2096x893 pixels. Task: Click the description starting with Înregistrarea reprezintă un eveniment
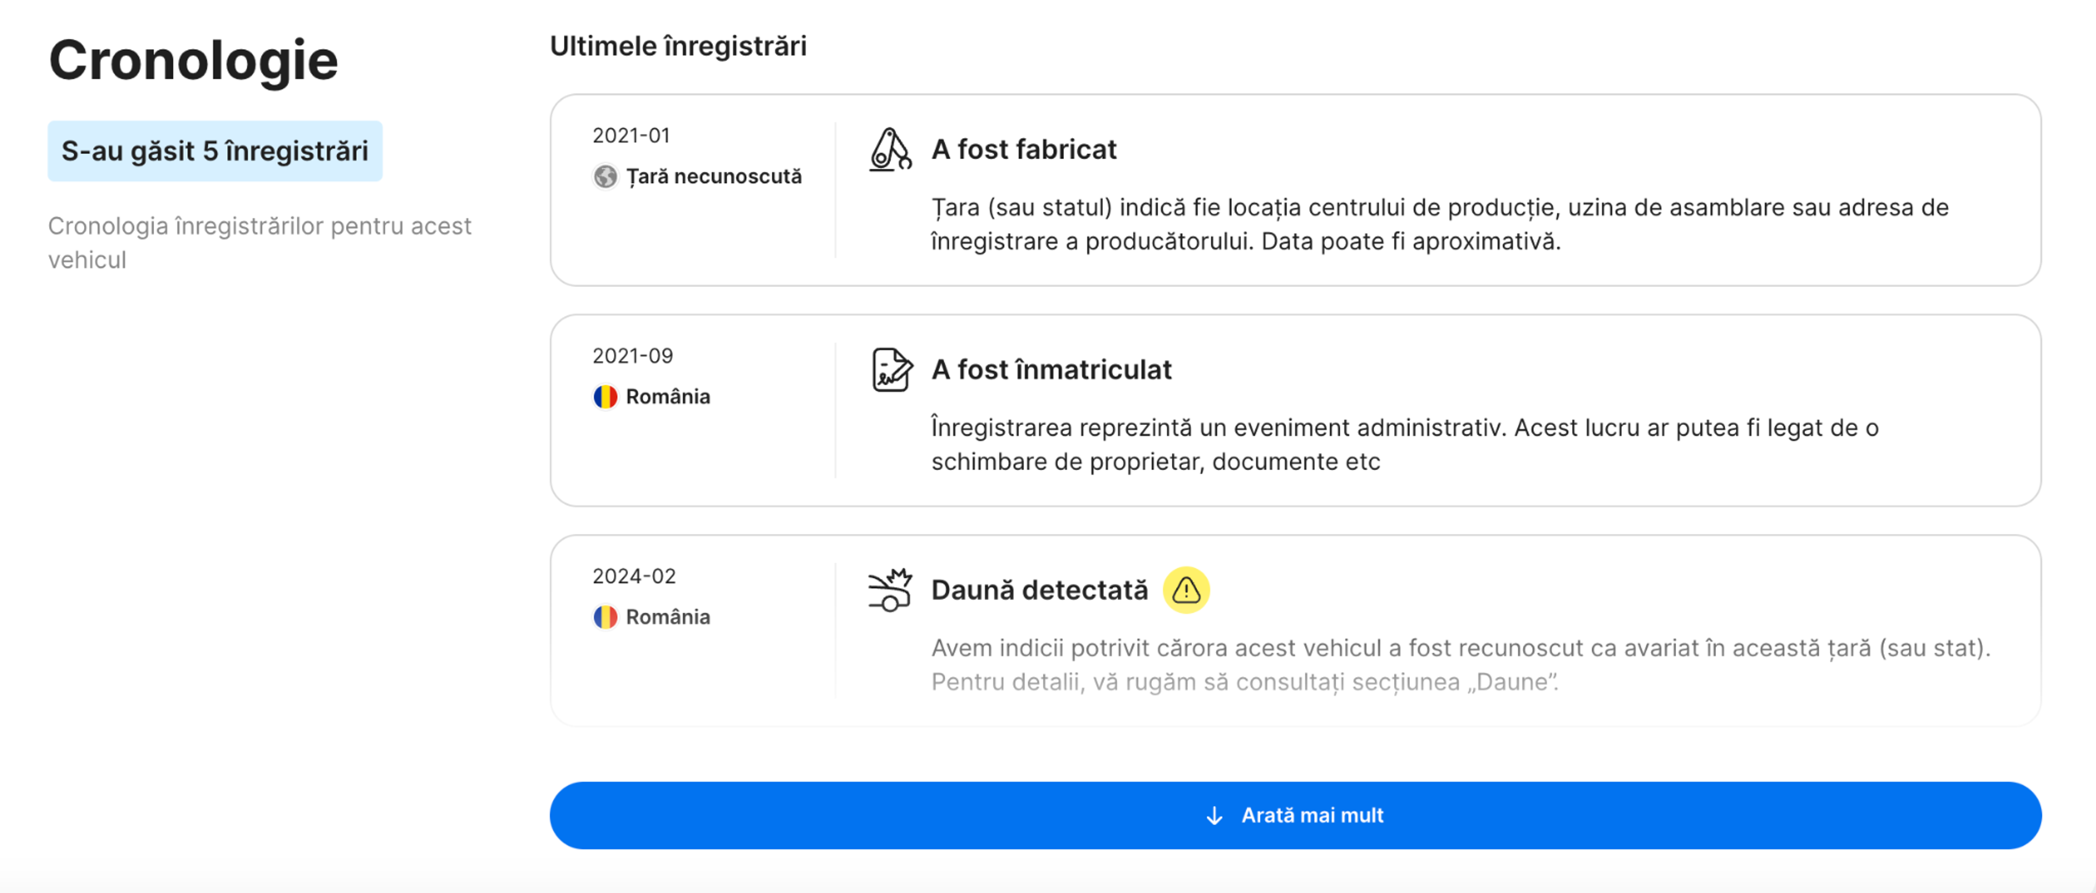click(x=1404, y=445)
